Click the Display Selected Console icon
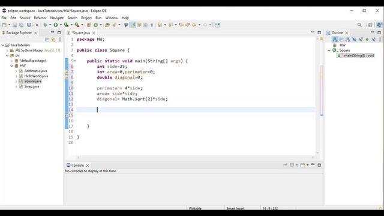 pos(292,166)
